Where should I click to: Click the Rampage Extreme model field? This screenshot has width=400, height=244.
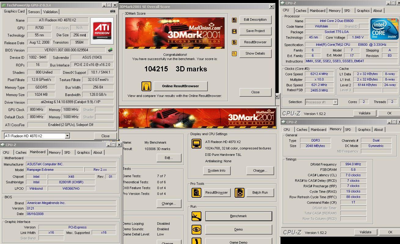pyautogui.click(x=55, y=170)
